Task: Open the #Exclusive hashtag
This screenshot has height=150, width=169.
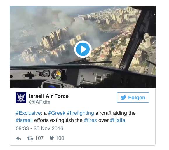Action: [x=28, y=113]
